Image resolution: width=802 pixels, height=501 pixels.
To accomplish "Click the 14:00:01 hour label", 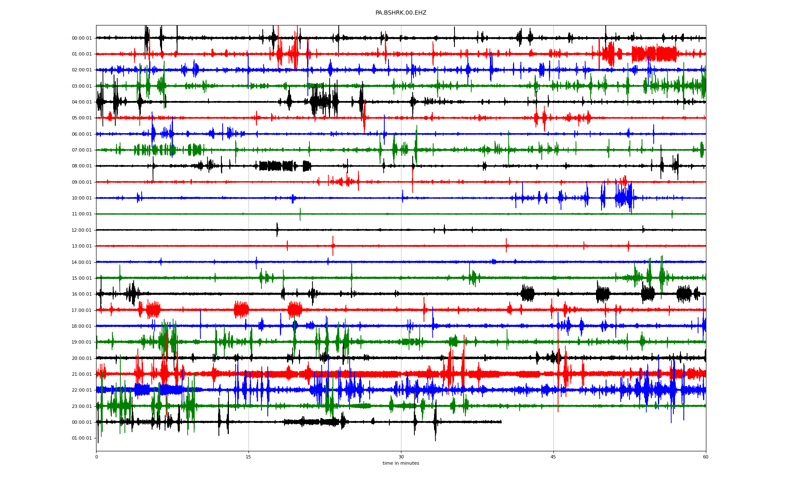I will 81,263.
